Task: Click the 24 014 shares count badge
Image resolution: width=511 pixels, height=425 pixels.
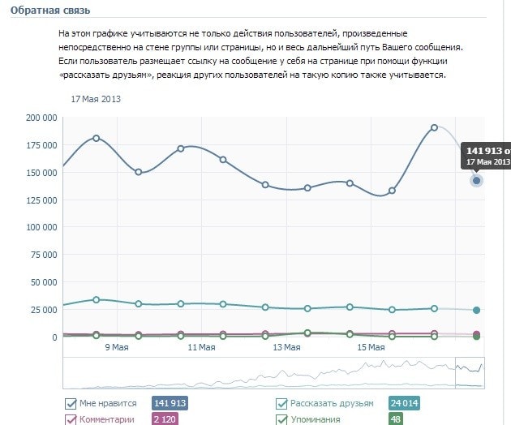Action: click(x=403, y=403)
